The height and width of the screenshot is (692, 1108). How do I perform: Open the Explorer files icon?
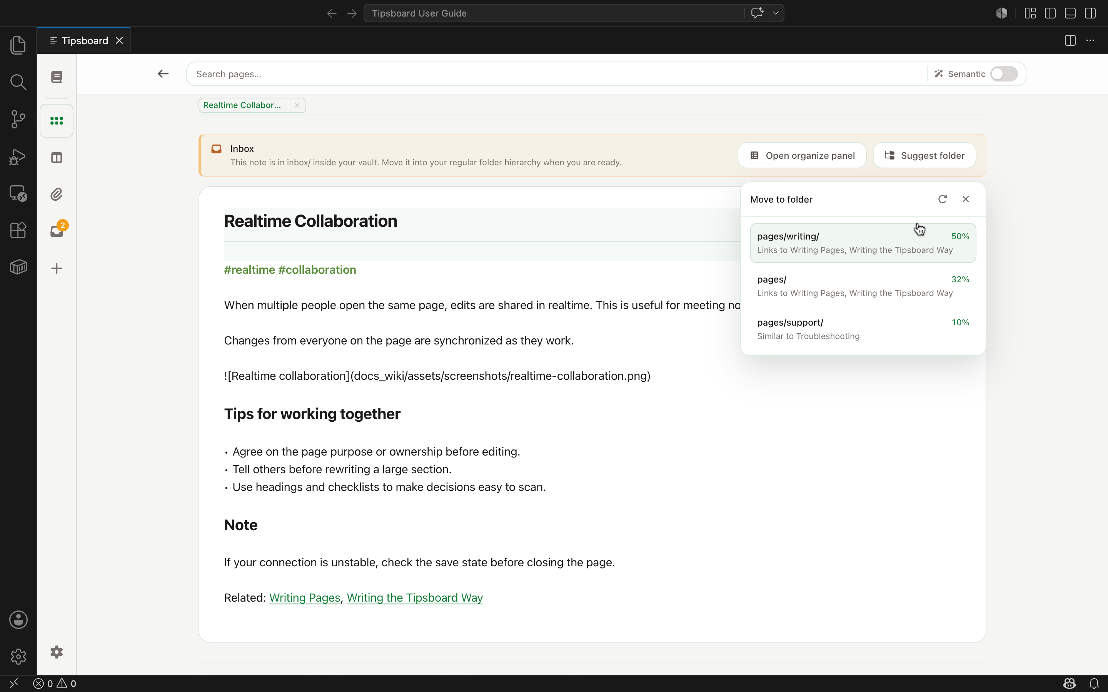click(18, 45)
